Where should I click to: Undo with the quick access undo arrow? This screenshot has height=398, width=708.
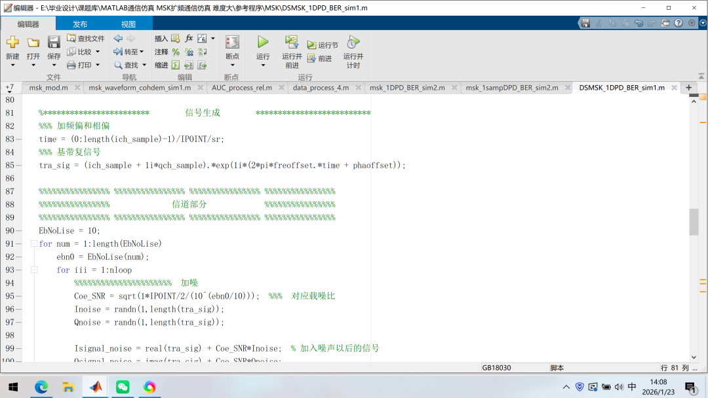tap(639, 23)
